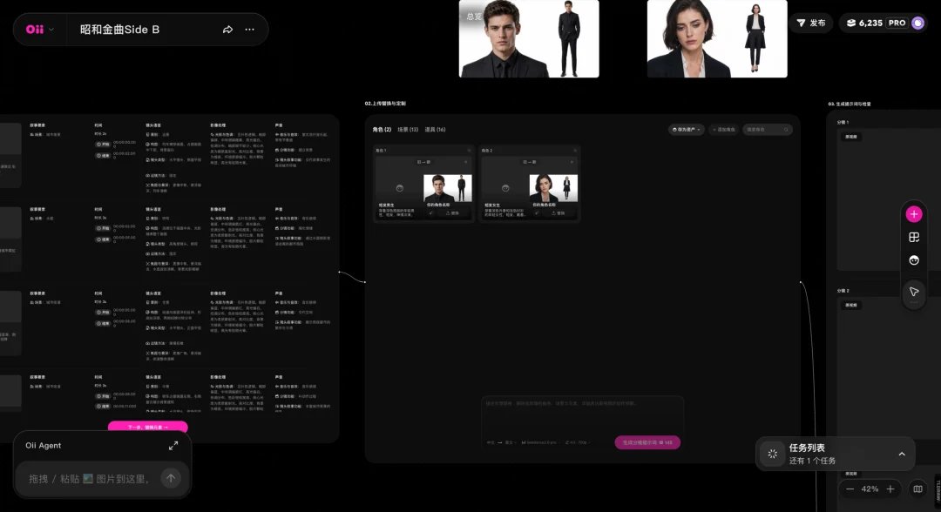Select the female character thumbnail in 角色 2

coord(553,188)
